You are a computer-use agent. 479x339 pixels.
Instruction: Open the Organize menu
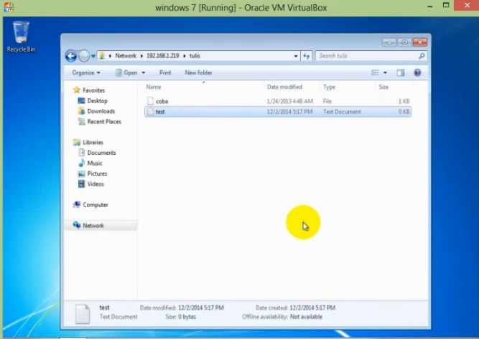coord(86,72)
